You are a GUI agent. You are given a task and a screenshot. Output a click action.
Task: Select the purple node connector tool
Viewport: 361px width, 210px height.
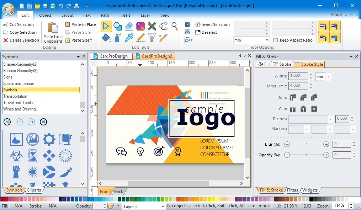pyautogui.click(x=140, y=26)
